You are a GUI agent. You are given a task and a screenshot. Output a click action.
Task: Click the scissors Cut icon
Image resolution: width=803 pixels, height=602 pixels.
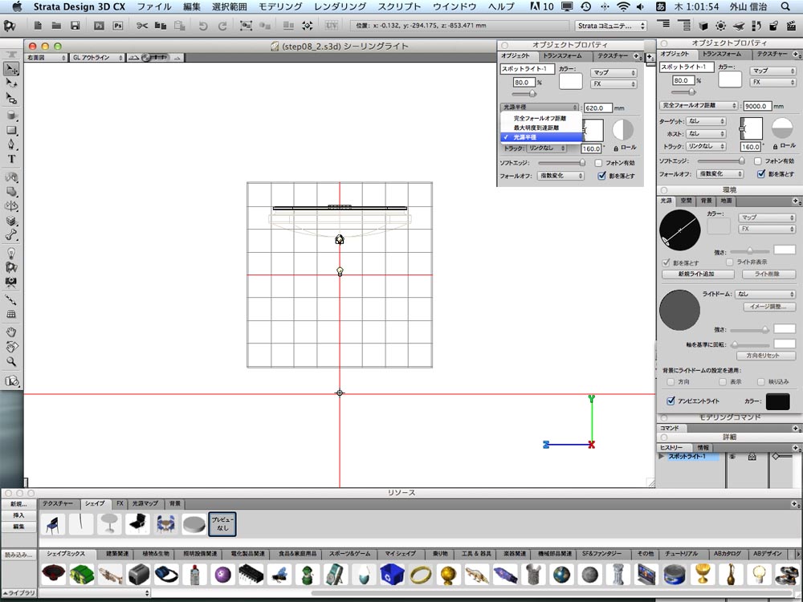[x=142, y=26]
